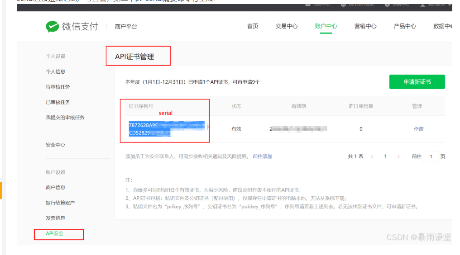Click the green 申请新证书 button
Viewport: 460px width, 255px height.
click(417, 82)
